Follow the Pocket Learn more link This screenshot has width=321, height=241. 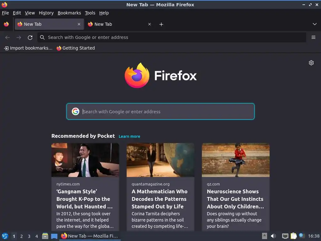pos(129,137)
